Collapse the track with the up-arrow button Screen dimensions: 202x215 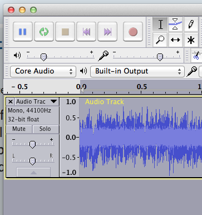pos(33,173)
